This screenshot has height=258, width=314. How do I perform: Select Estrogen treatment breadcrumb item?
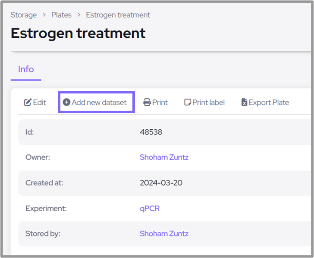coord(118,15)
